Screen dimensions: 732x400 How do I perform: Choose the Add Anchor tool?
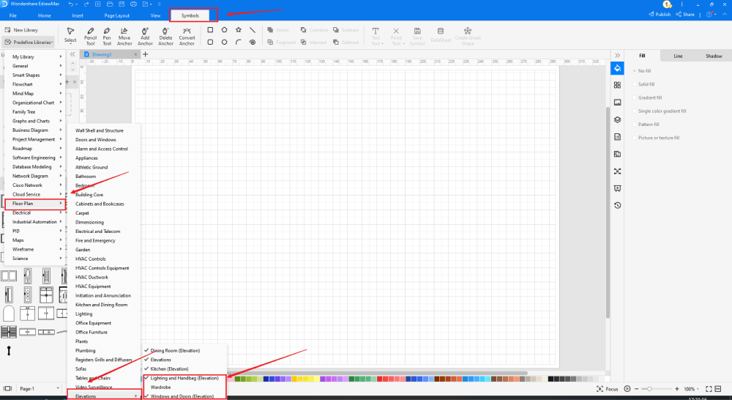[145, 36]
